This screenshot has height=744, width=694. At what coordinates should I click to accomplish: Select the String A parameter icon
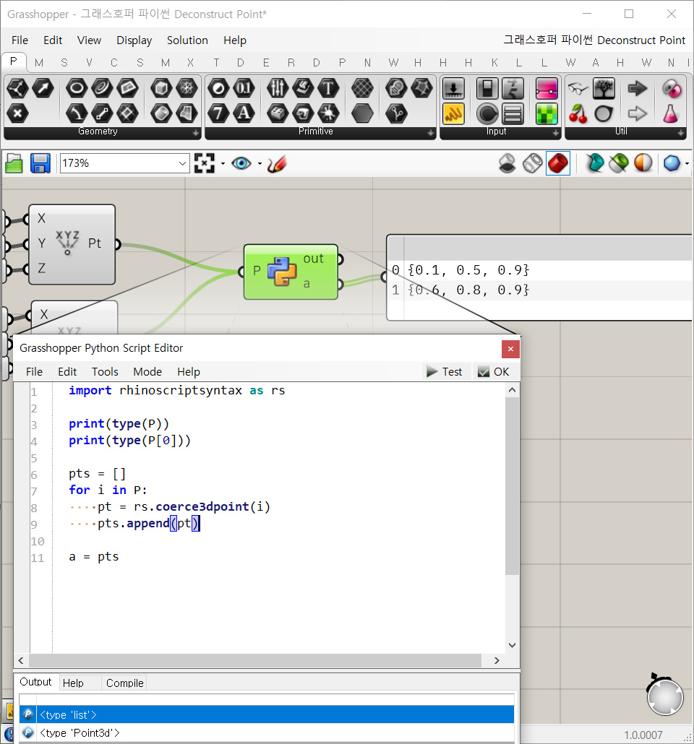(x=243, y=113)
